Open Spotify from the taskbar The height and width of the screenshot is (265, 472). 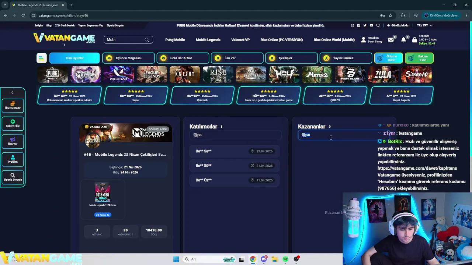coord(285,259)
